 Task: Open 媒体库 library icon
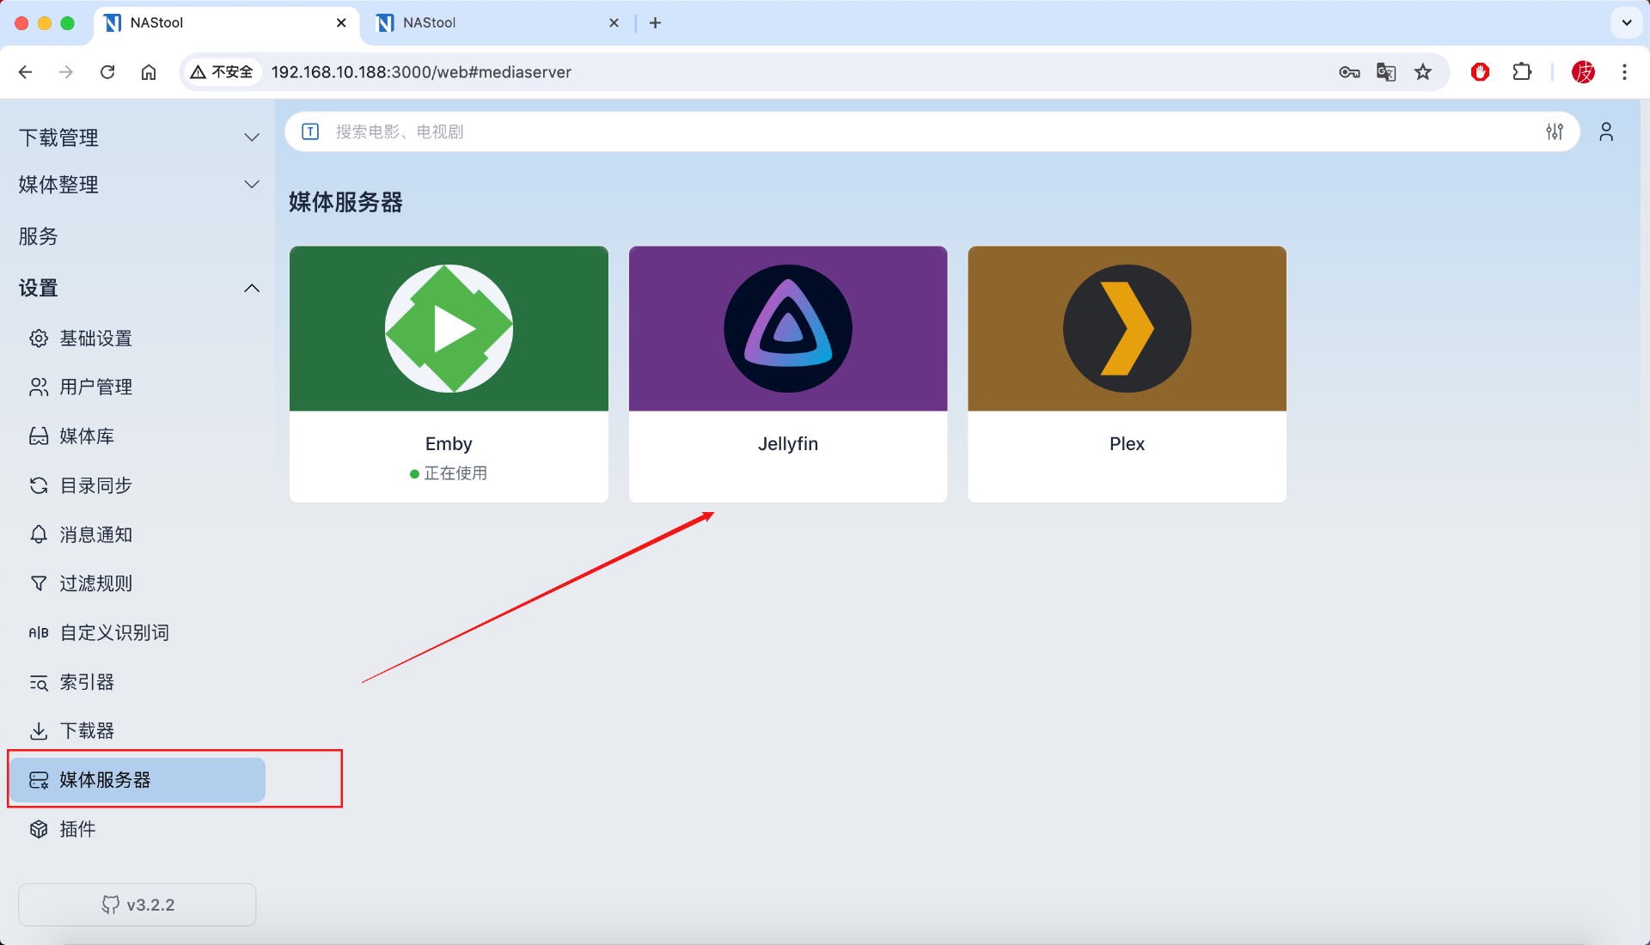tap(39, 436)
